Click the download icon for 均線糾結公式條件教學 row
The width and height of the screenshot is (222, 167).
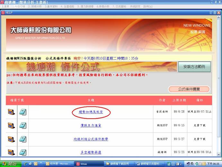pyautogui.click(x=11, y=139)
